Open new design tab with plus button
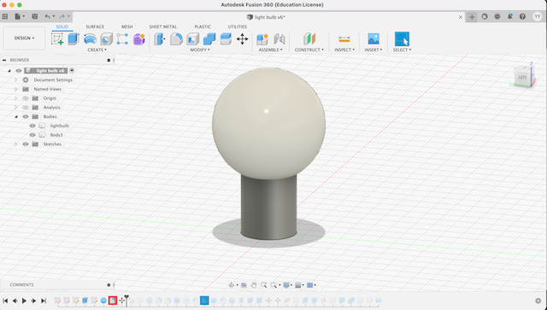This screenshot has height=310, width=547. pos(472,17)
